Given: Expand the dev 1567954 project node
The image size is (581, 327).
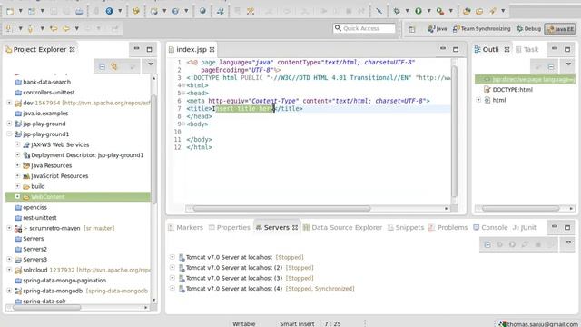Looking at the screenshot, I should (x=9, y=103).
